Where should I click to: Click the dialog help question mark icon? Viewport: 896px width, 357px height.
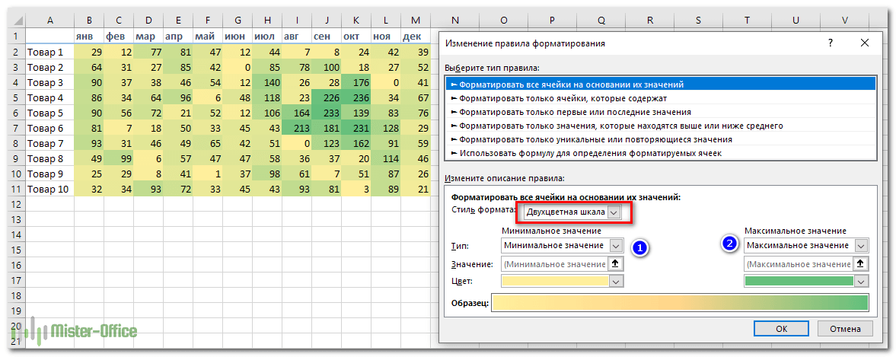pyautogui.click(x=831, y=43)
